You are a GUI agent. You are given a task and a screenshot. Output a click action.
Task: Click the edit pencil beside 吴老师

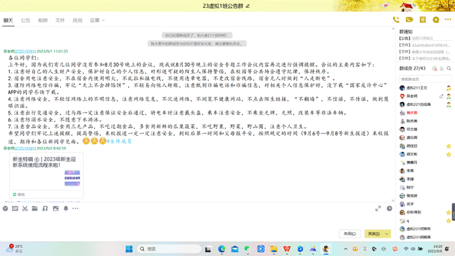pos(441,96)
